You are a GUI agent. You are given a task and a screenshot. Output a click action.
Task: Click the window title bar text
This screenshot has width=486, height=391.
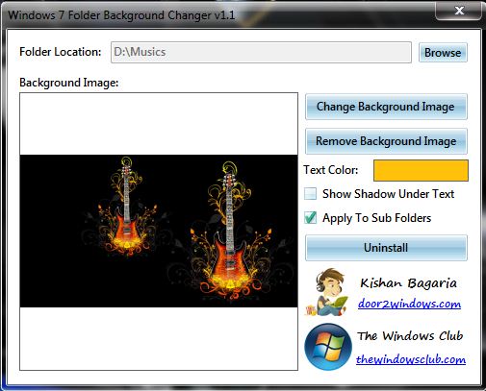tap(121, 15)
